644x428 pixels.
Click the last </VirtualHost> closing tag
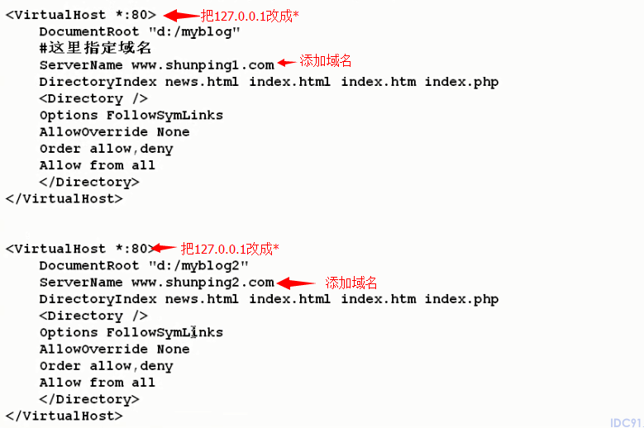coord(64,416)
